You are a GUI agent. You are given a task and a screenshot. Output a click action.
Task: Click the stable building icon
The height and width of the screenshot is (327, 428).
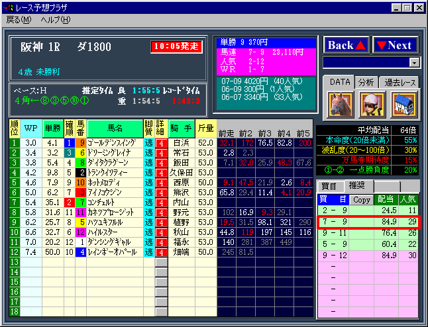(x=403, y=104)
